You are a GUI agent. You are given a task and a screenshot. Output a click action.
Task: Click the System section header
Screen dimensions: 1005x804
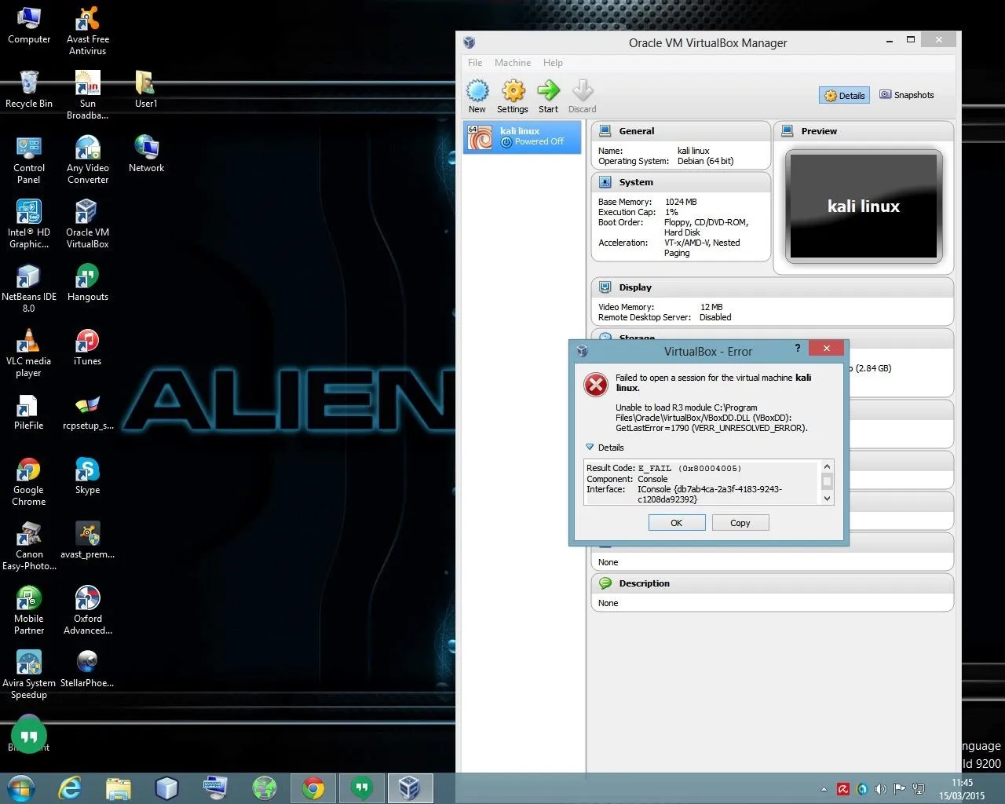coord(681,182)
